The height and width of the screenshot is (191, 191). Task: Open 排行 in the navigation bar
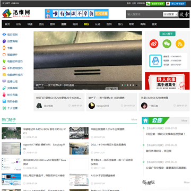pos(120,24)
